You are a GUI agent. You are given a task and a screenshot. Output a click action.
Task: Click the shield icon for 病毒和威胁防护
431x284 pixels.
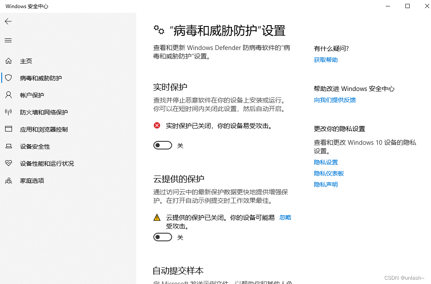pyautogui.click(x=9, y=78)
